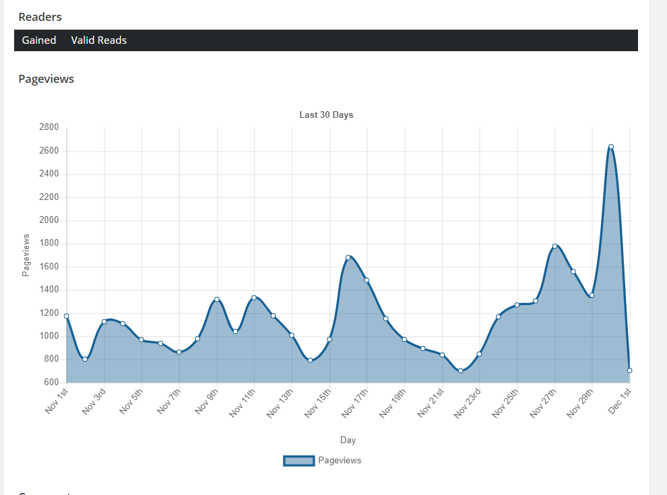Select the Nov 9th data point
The height and width of the screenshot is (495, 667).
tap(217, 299)
